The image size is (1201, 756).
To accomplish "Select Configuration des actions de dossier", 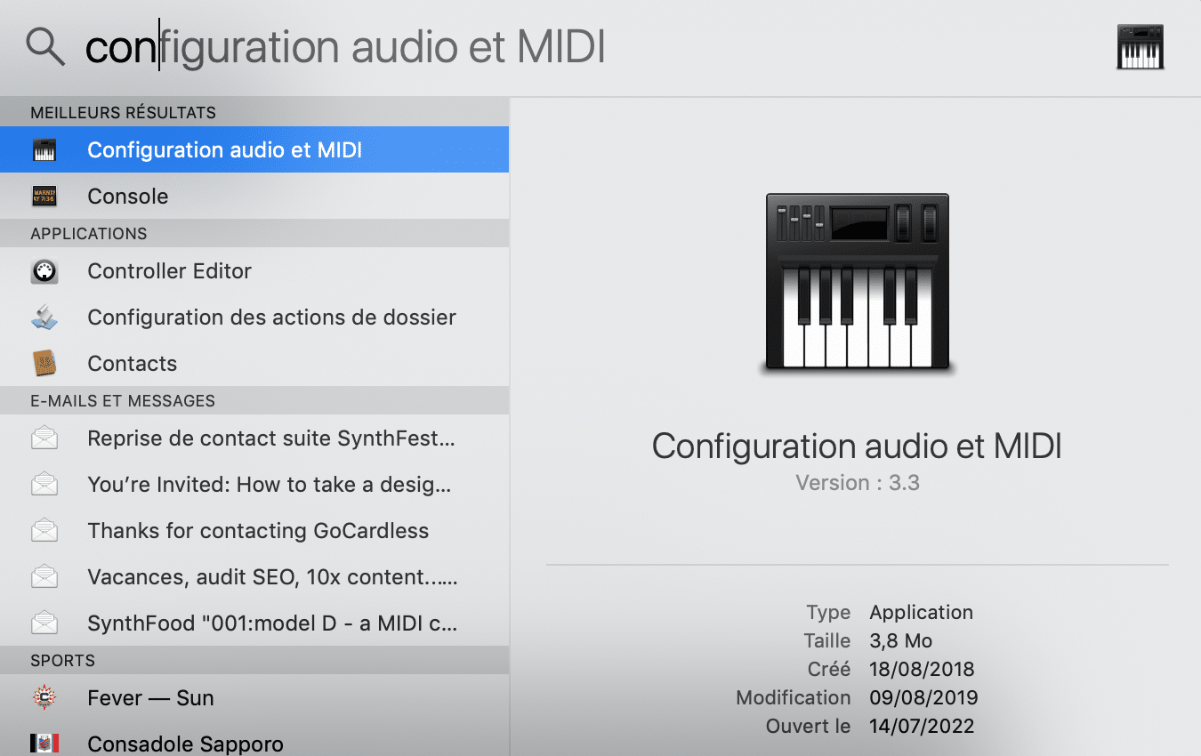I will tap(254, 317).
